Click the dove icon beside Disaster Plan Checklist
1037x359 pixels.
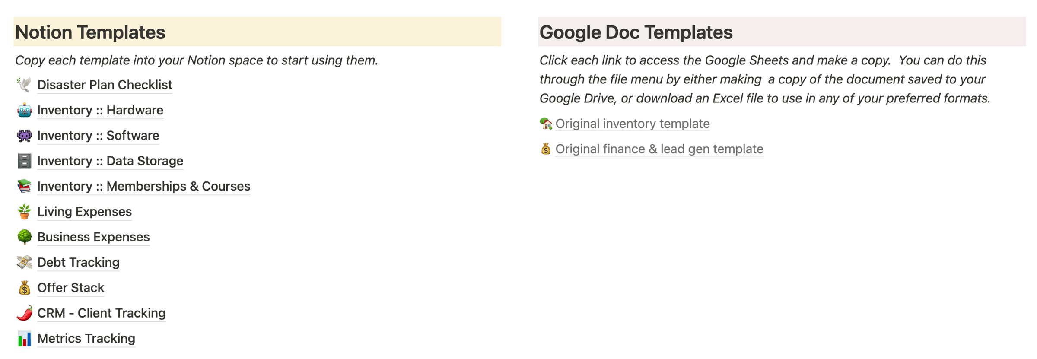tap(24, 85)
